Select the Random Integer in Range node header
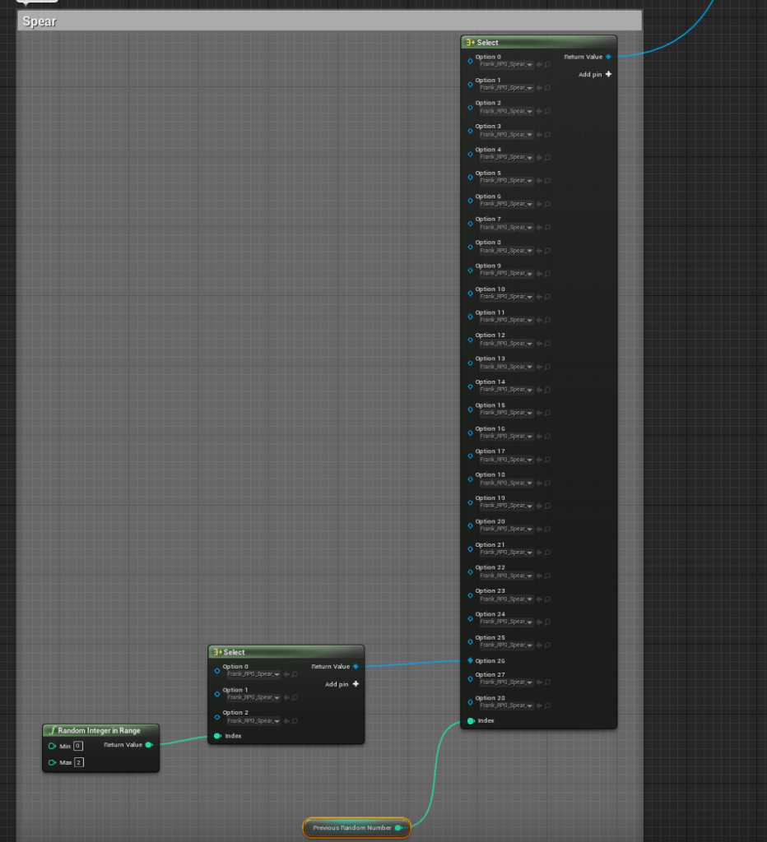Screen dimensions: 767x842 [x=100, y=730]
